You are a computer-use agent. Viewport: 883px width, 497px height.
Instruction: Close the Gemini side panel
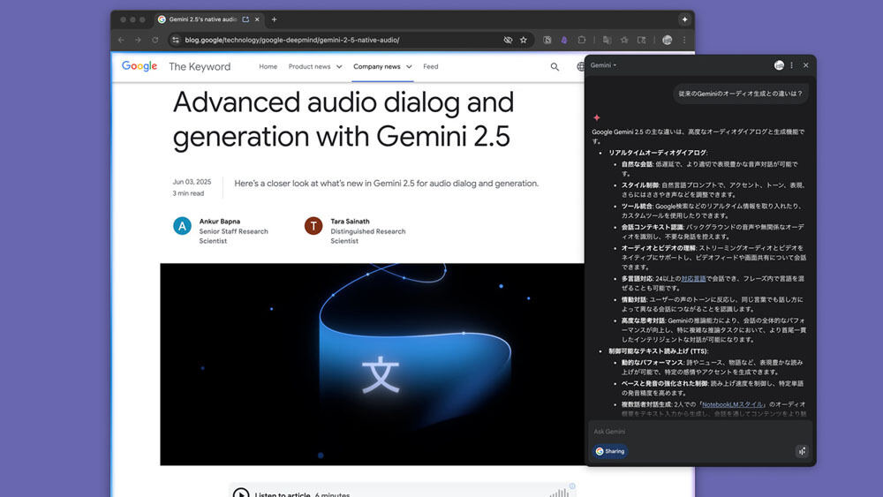tap(806, 65)
